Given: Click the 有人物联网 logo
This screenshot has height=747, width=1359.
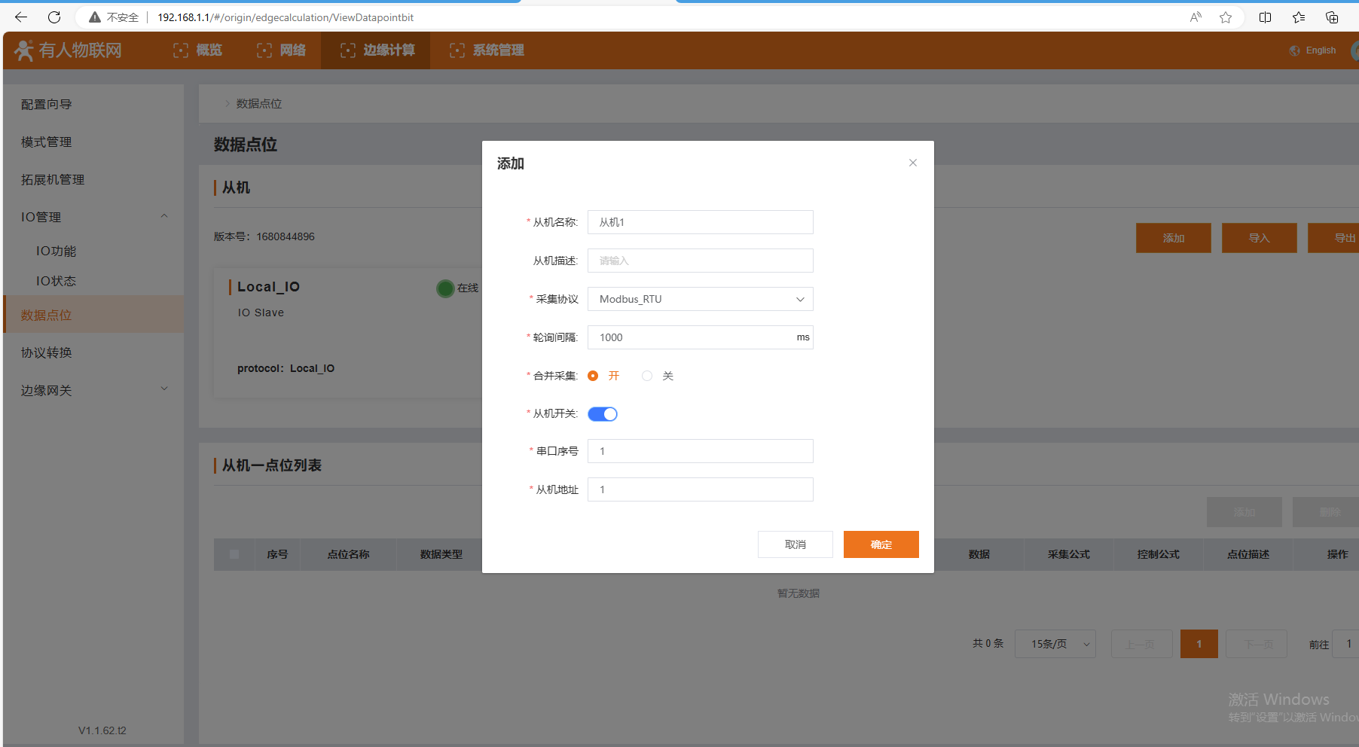Looking at the screenshot, I should pyautogui.click(x=69, y=50).
